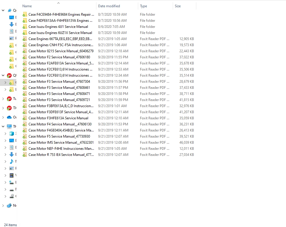Open Pictures icon under Quick access
This screenshot has height=227, width=286.
(12, 38)
